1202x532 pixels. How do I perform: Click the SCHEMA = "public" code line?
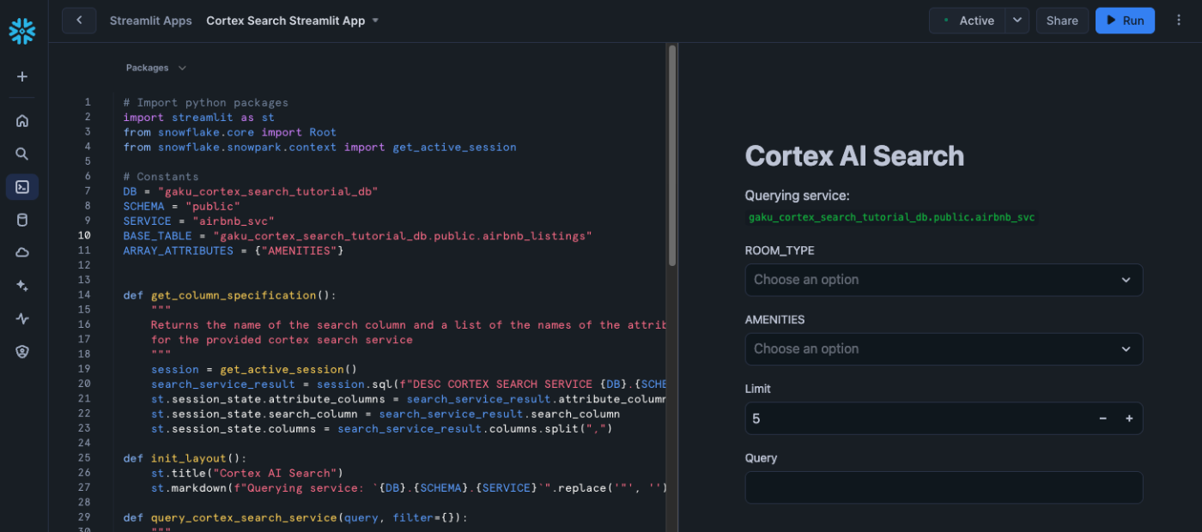tap(181, 206)
